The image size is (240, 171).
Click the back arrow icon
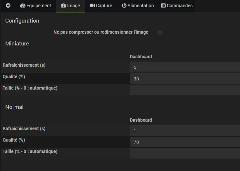[8, 6]
